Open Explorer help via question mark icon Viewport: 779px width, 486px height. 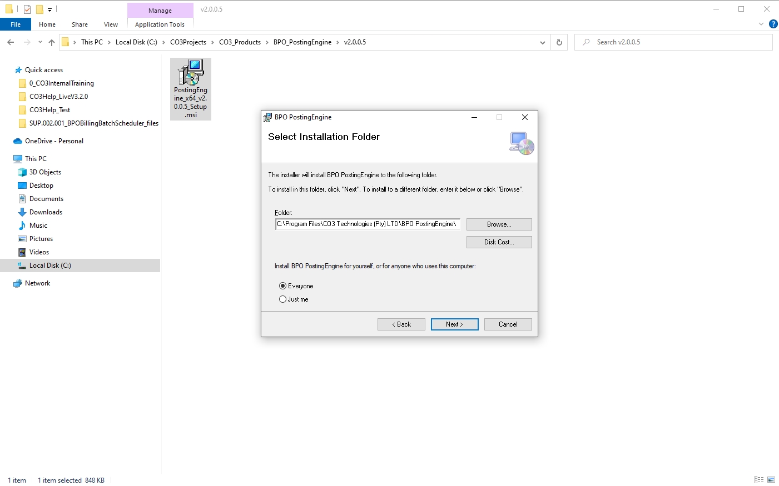coord(773,24)
